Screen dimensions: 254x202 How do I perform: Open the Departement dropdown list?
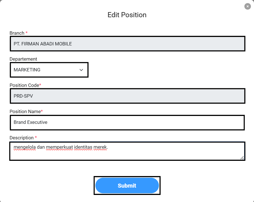[49, 70]
